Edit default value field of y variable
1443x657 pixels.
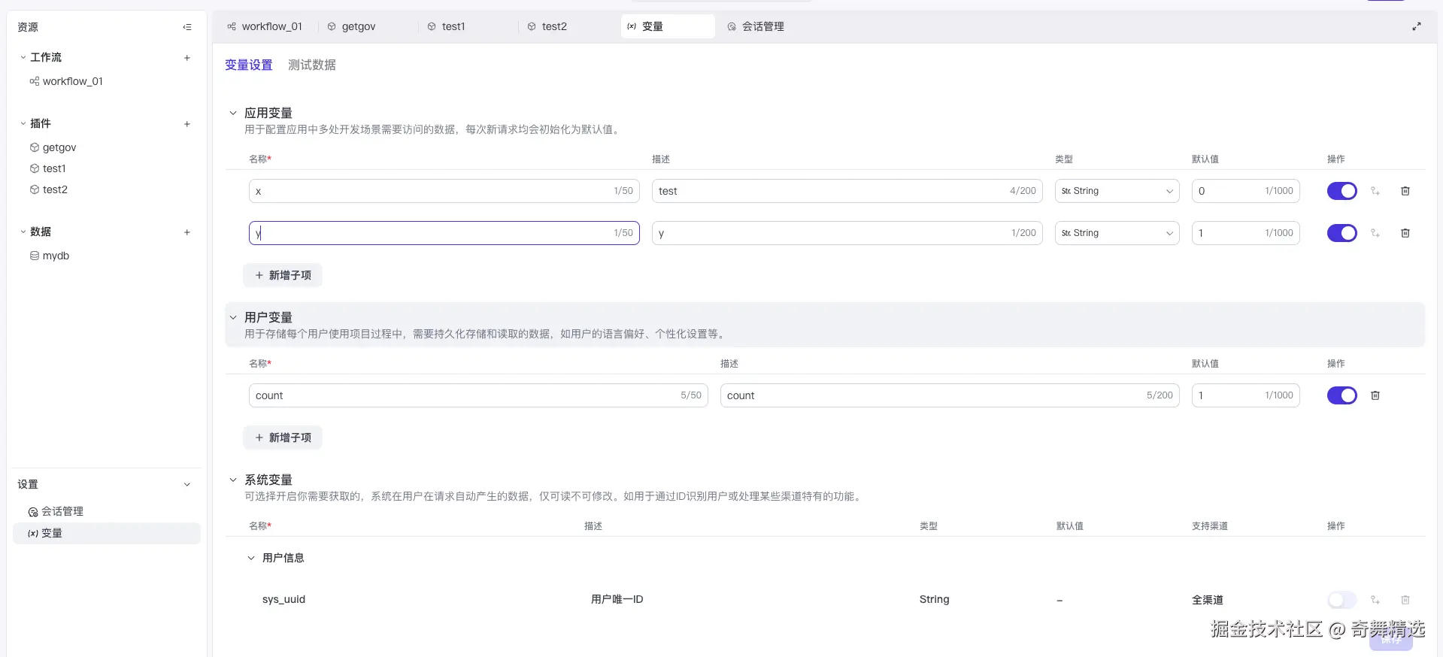[1245, 233]
